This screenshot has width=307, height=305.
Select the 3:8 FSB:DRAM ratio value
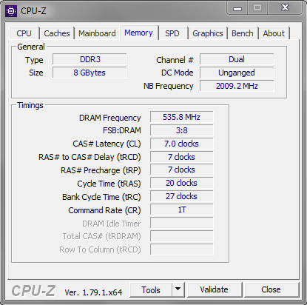[181, 130]
